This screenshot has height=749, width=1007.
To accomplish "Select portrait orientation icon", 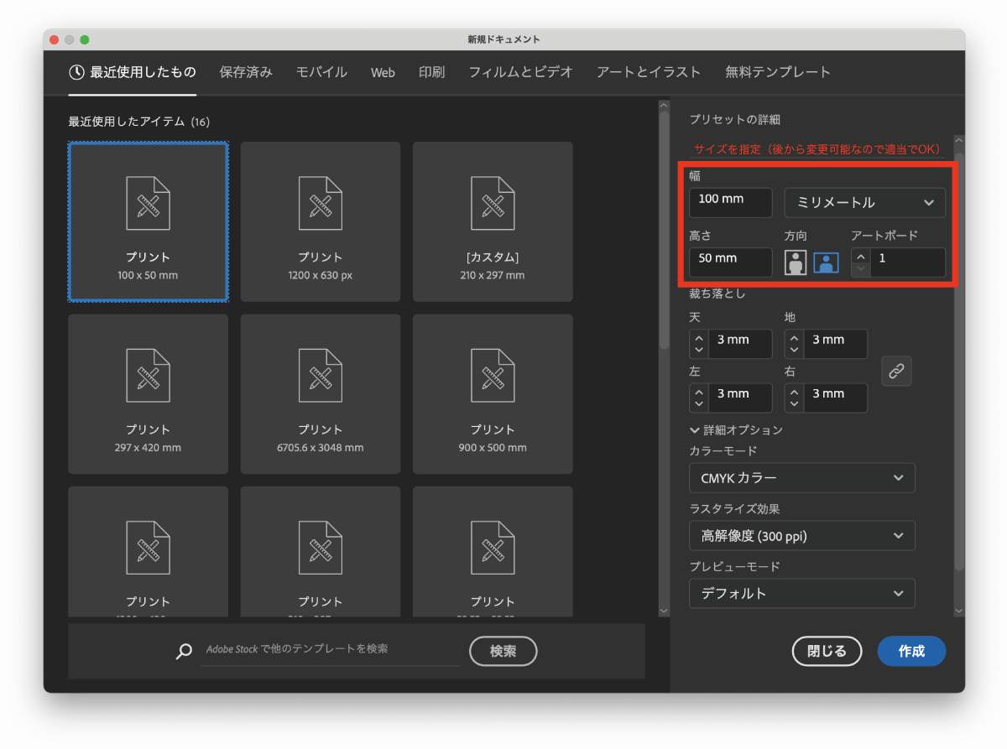I will pyautogui.click(x=796, y=263).
